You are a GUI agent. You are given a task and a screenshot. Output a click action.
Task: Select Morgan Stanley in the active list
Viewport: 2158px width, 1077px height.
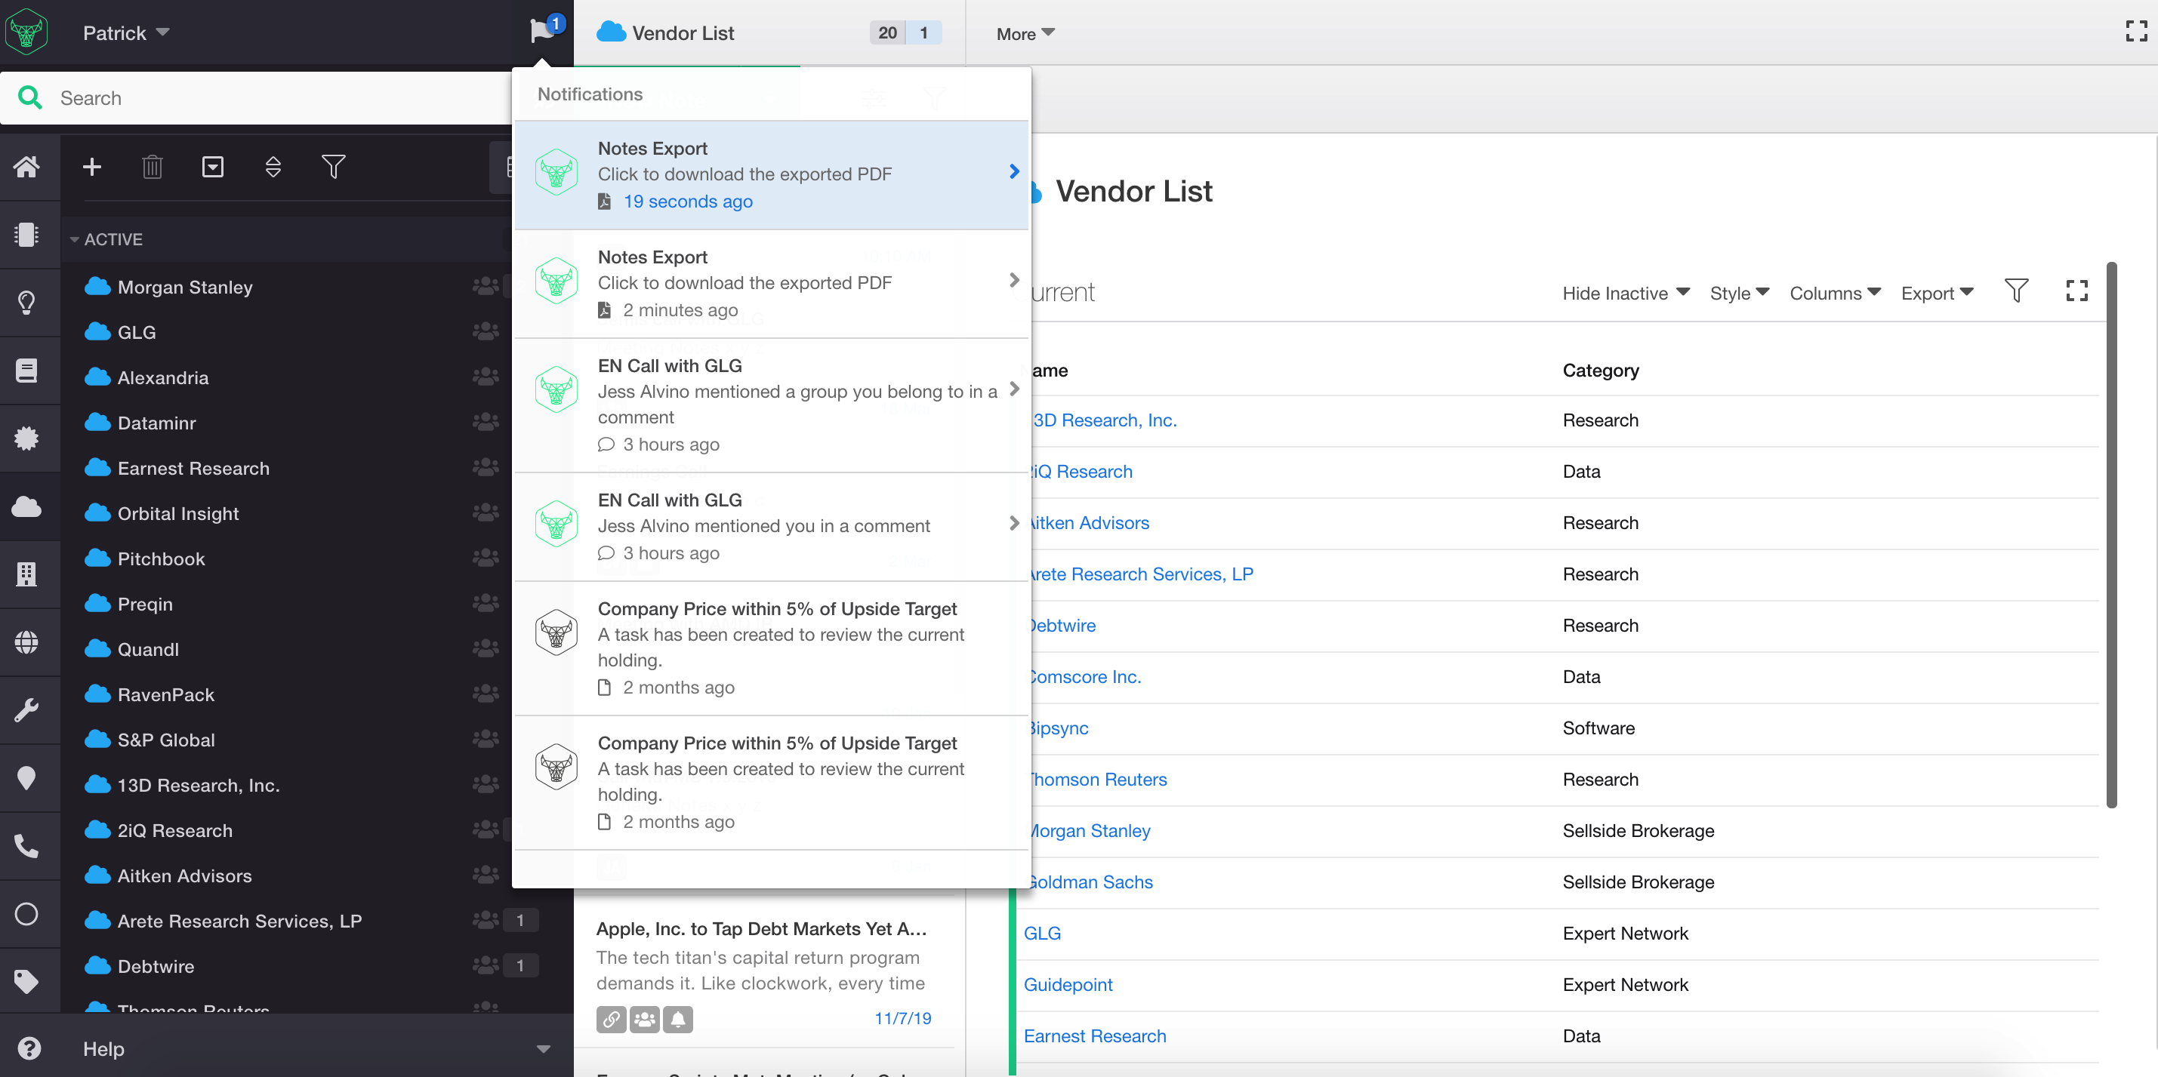coord(185,288)
